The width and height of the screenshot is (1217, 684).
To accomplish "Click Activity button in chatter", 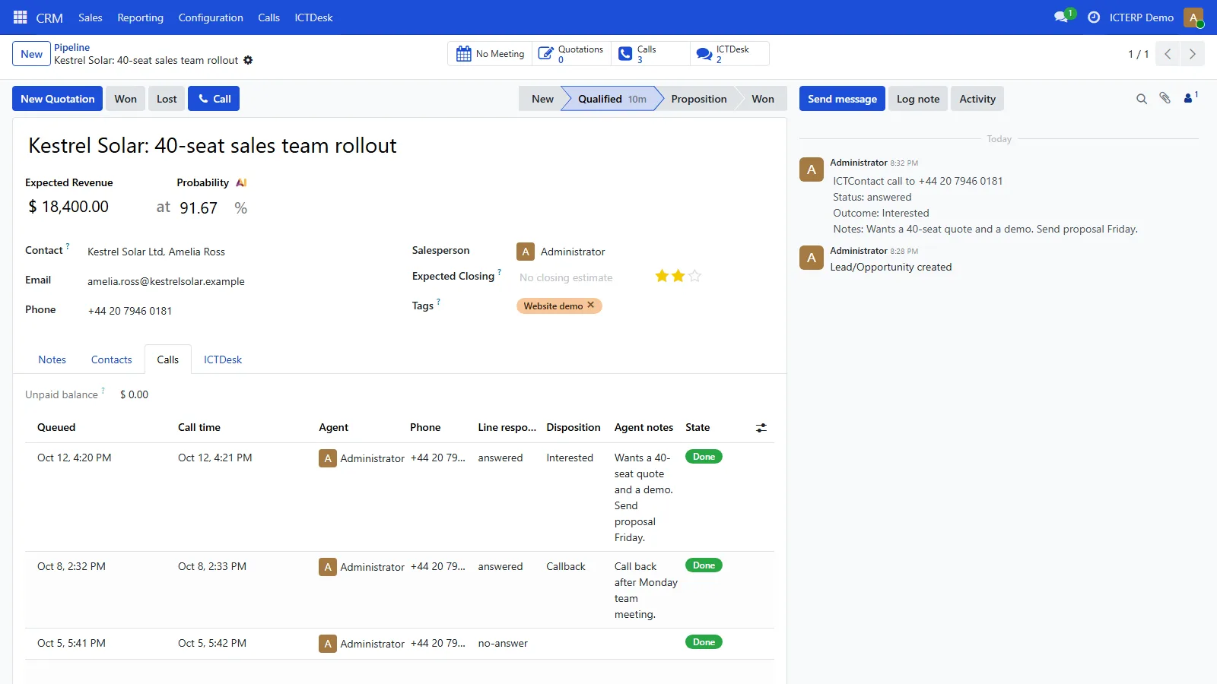I will tap(977, 99).
